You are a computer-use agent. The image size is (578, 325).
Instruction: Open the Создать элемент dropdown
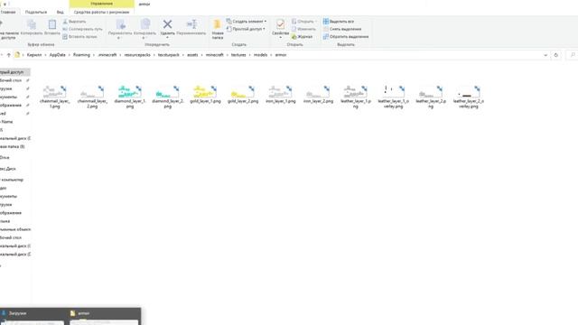[247, 22]
